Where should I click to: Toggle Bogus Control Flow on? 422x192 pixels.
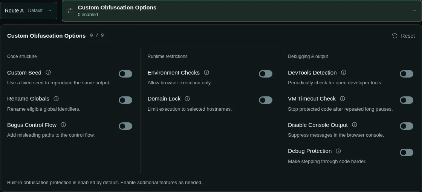125,126
